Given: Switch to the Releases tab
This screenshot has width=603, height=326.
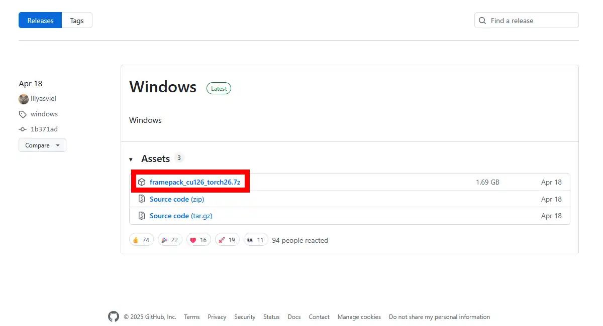Looking at the screenshot, I should pos(40,21).
